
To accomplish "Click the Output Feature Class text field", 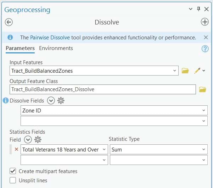I will click(103, 89).
